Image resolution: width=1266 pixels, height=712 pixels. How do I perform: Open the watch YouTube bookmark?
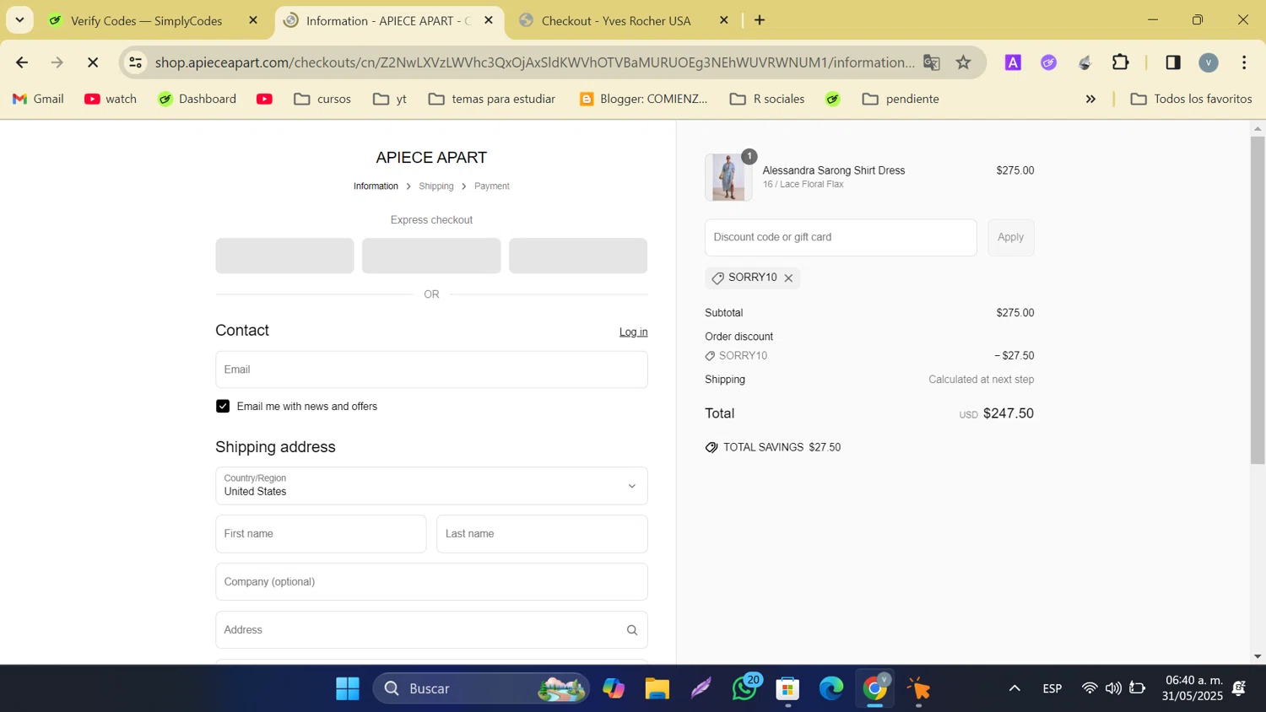[x=111, y=99]
